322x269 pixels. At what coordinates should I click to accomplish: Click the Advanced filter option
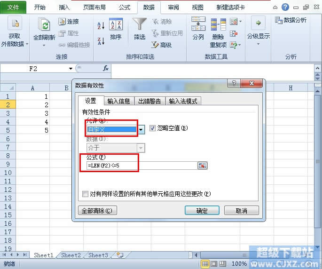[161, 45]
